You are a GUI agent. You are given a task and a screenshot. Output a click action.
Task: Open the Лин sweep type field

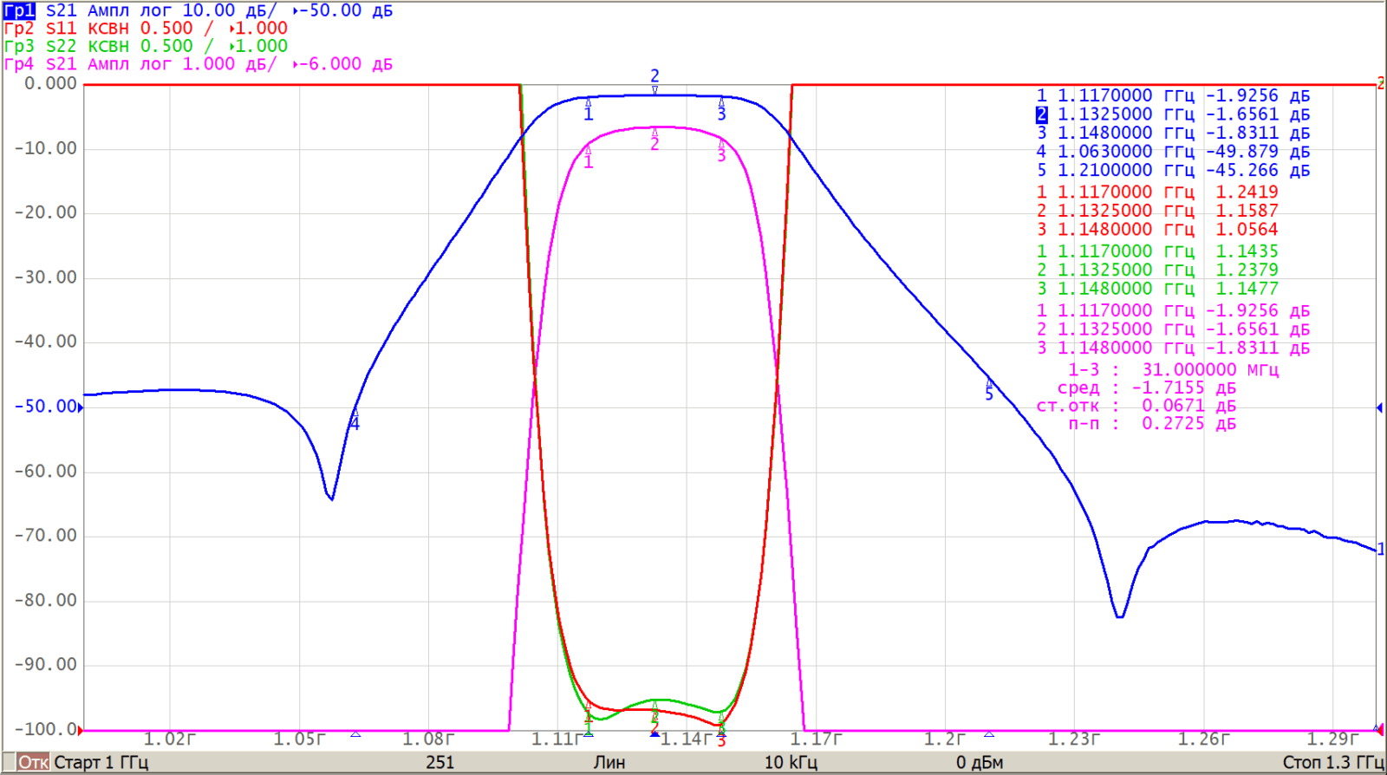click(x=609, y=763)
